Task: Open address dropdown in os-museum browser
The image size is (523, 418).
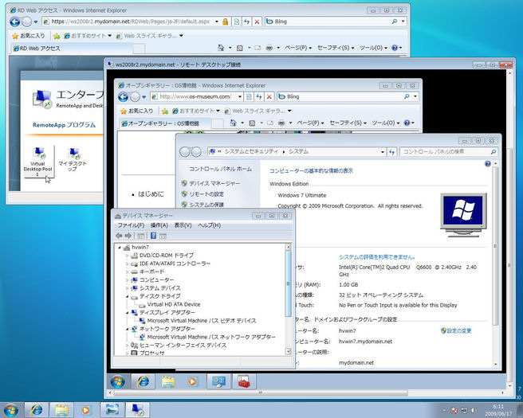Action: click(240, 97)
